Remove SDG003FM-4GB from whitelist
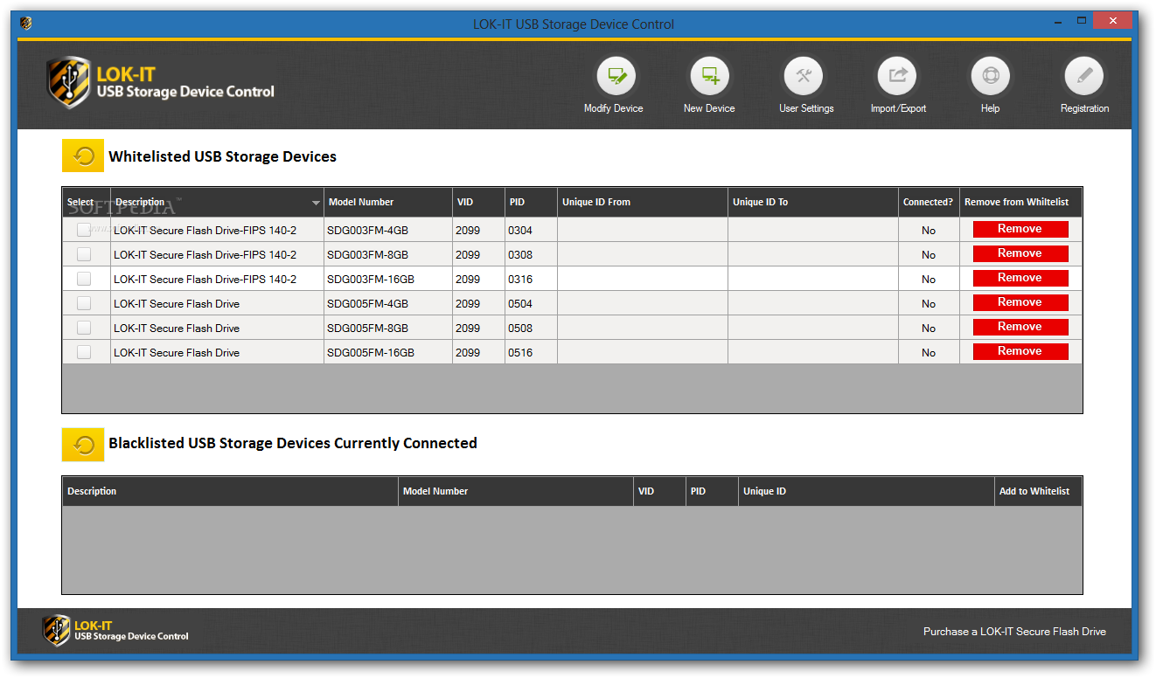Screen dimensions: 1156x678 (1020, 229)
